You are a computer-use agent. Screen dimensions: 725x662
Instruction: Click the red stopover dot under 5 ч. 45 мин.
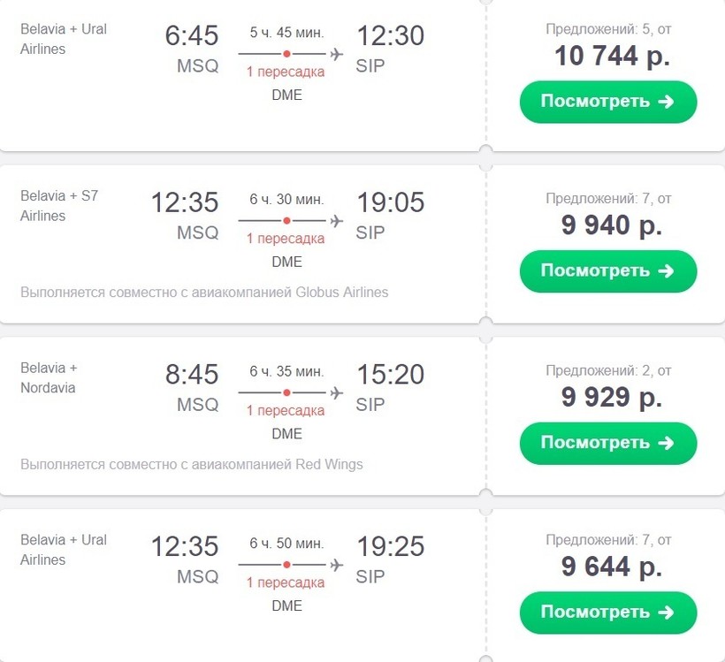click(286, 54)
